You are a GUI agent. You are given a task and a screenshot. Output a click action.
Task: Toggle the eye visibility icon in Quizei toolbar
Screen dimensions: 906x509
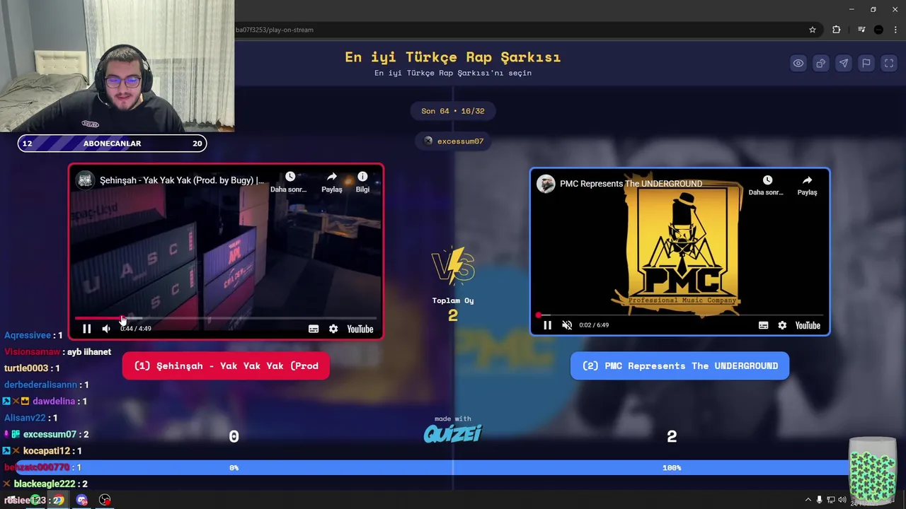[x=798, y=63]
